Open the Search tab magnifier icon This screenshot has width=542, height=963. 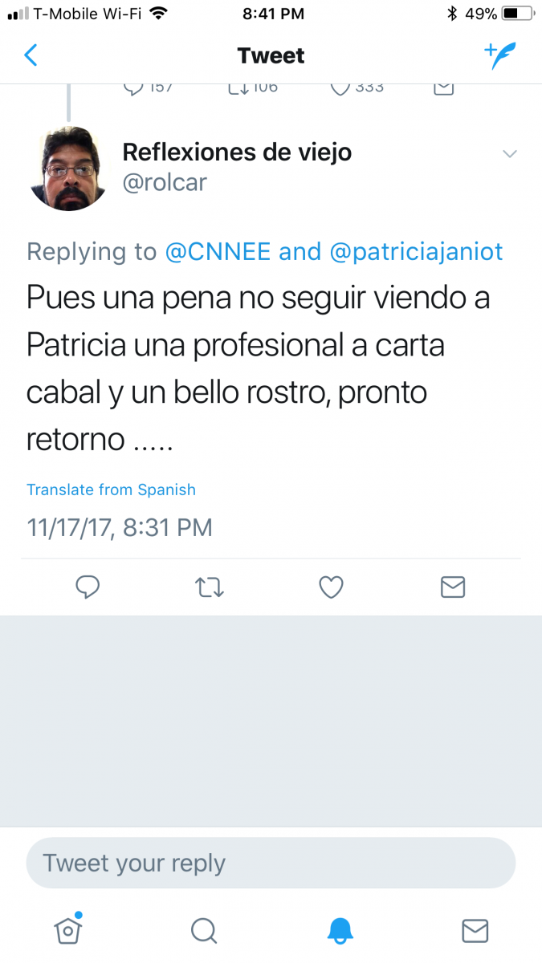204,930
